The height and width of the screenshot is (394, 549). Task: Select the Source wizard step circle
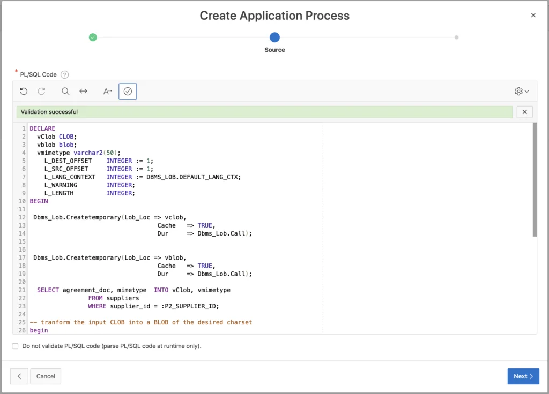click(274, 37)
